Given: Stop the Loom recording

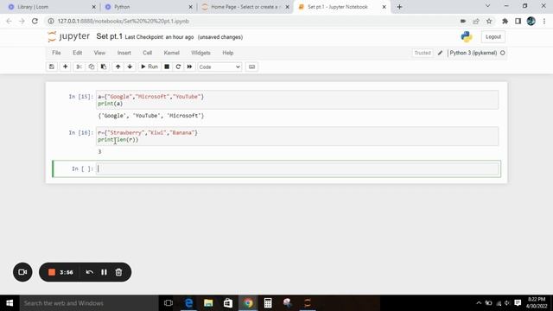Looking at the screenshot, I should coord(52,272).
